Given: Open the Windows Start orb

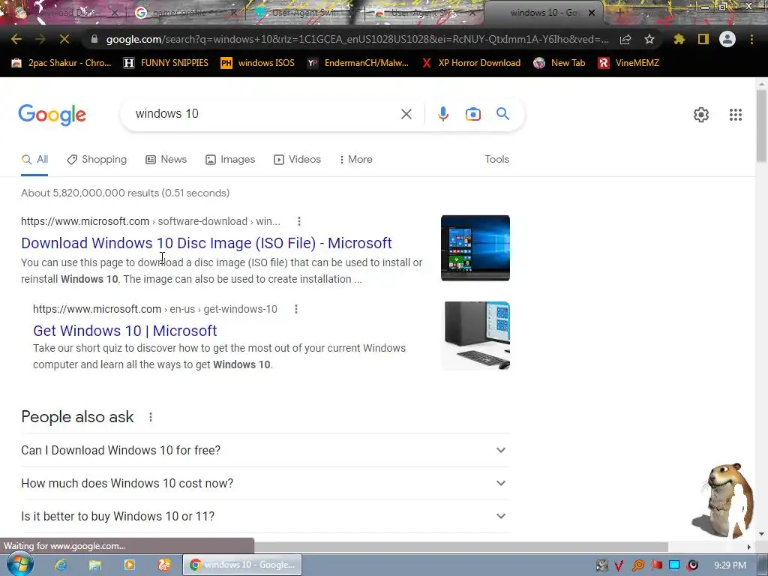Looking at the screenshot, I should click(19, 564).
